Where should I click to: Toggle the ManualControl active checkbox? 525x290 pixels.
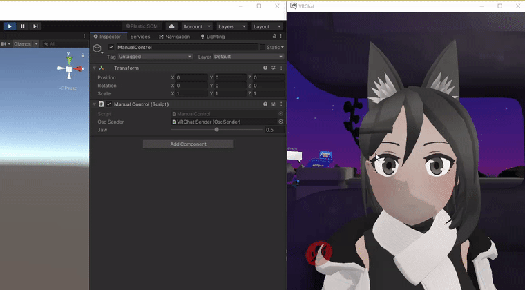(x=111, y=47)
